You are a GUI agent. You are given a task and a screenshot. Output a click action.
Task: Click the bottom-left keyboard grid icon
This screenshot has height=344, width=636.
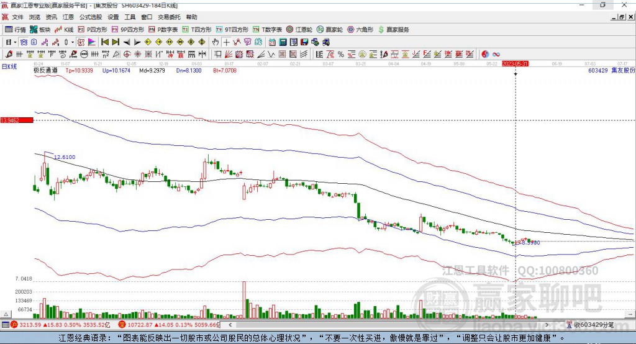click(5, 325)
